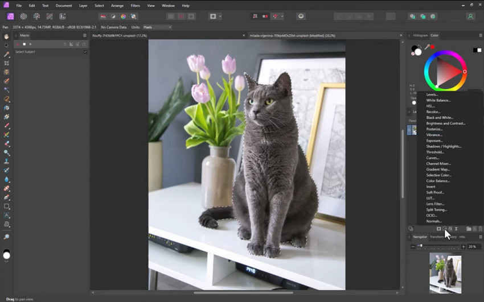Screen dimensions: 484x302
Task: Select the Flood Fill tool
Action: pyautogui.click(x=6, y=108)
